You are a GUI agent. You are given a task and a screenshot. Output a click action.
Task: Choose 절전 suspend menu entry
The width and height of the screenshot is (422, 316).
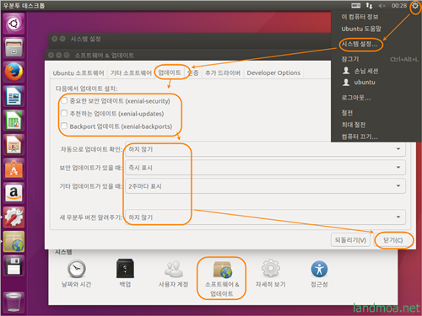point(347,113)
